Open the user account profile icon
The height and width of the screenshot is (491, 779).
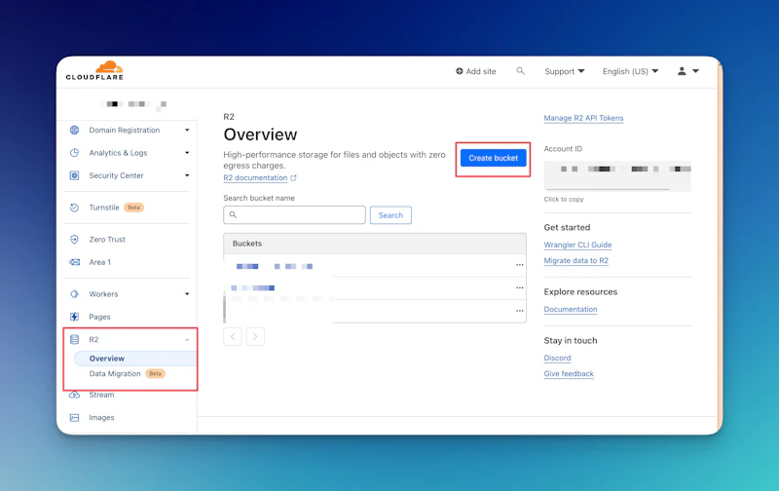coord(682,71)
